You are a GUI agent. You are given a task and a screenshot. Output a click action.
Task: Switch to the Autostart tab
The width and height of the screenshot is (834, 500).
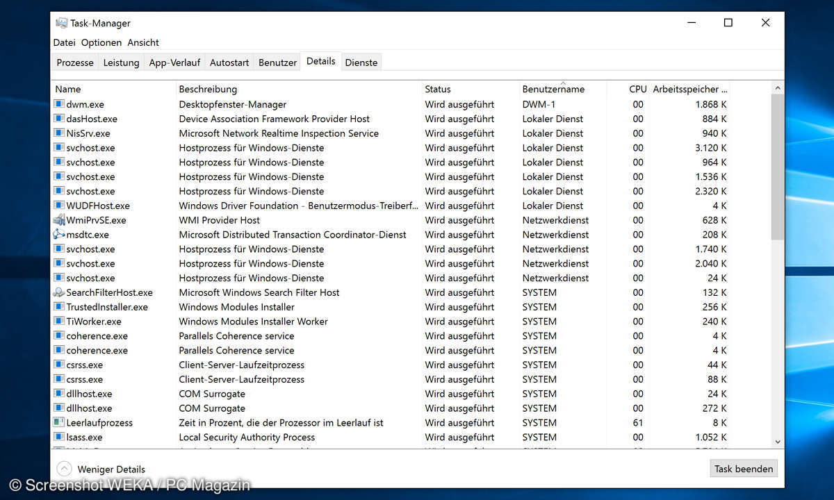229,62
